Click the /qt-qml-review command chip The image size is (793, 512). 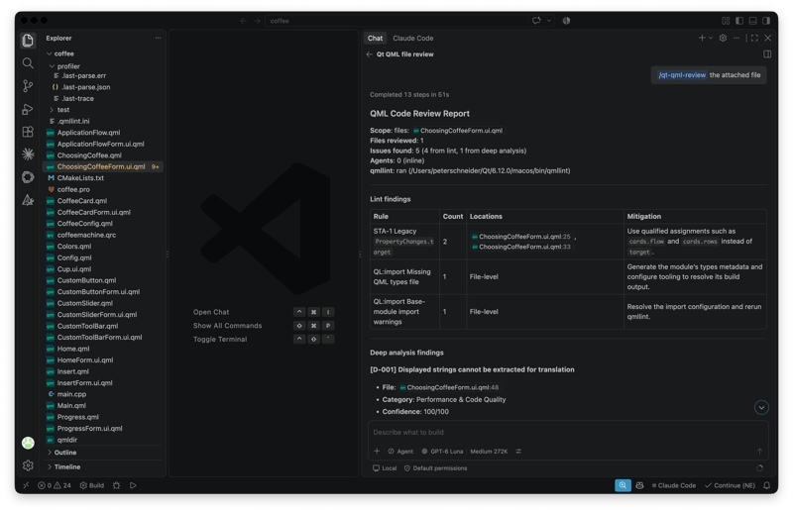click(682, 75)
